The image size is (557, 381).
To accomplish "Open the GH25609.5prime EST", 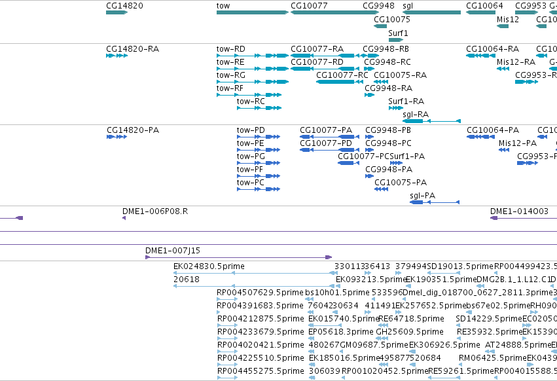I will tap(382, 338).
